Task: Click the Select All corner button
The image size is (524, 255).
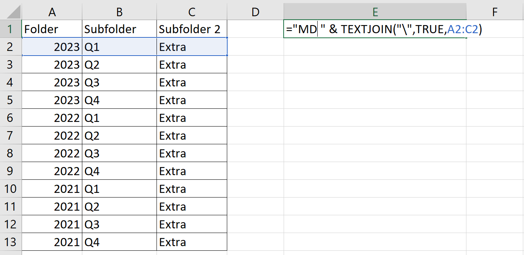Action: click(x=10, y=12)
